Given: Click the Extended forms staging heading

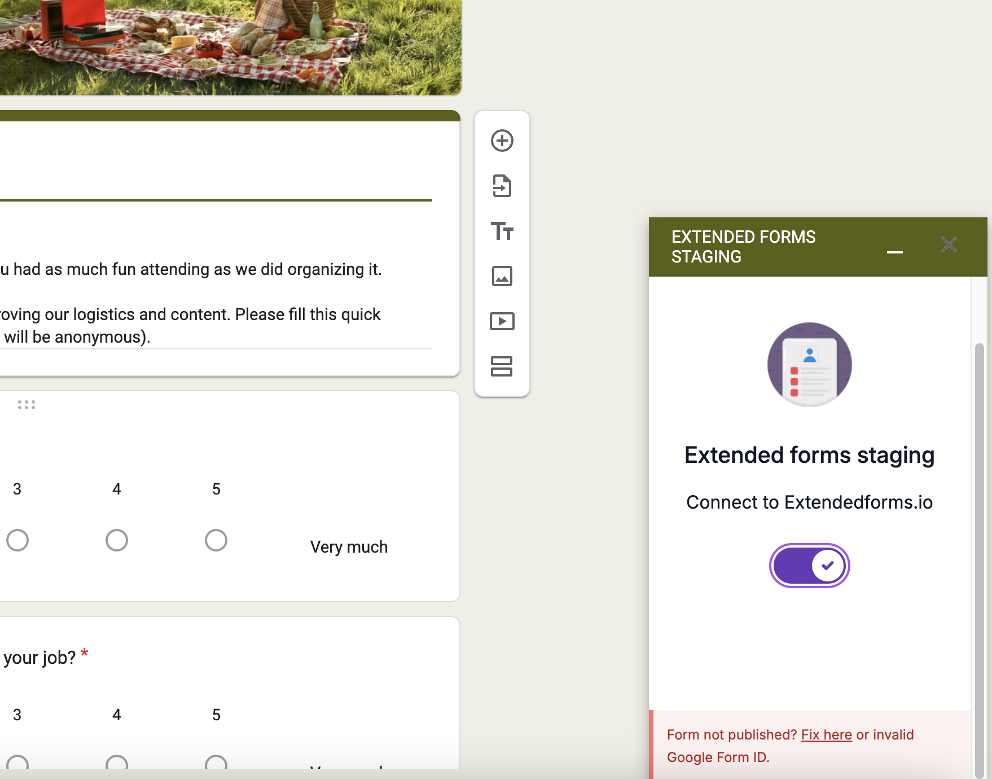Looking at the screenshot, I should tap(809, 455).
